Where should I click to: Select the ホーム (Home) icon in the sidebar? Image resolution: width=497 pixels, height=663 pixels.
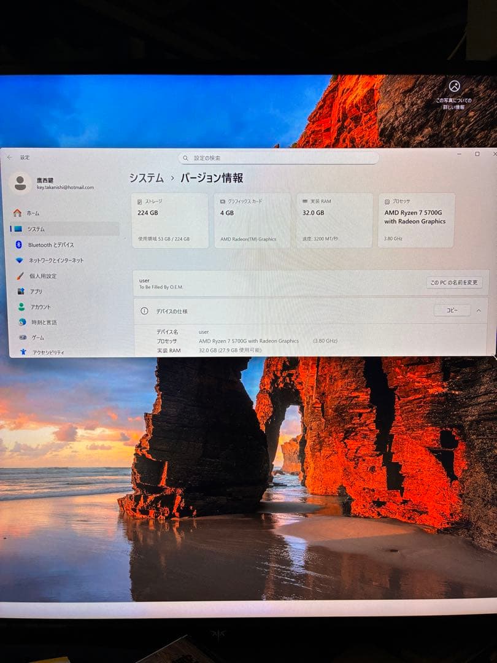(x=20, y=213)
